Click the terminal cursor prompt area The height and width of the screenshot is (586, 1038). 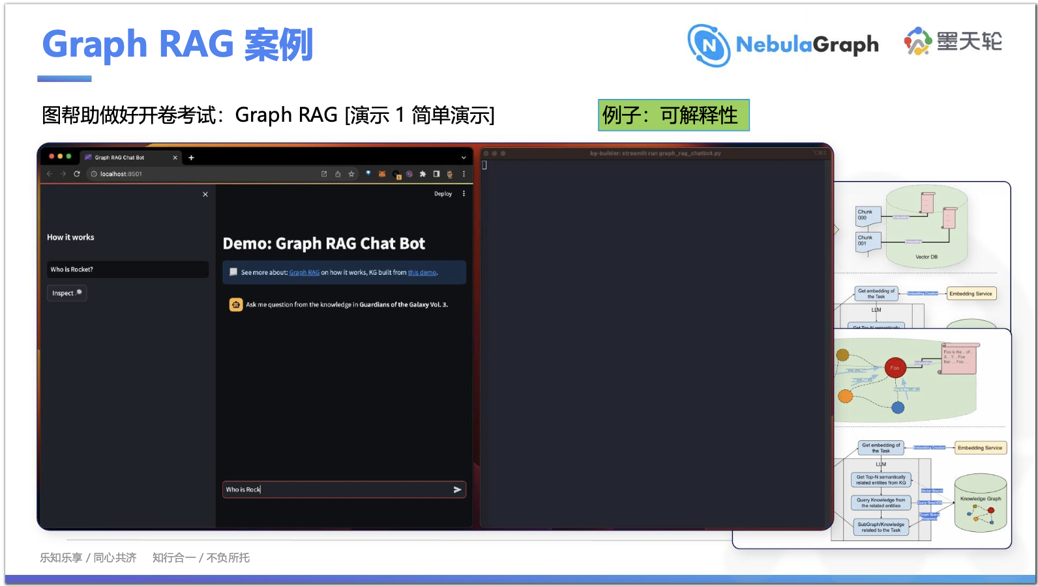(x=484, y=165)
